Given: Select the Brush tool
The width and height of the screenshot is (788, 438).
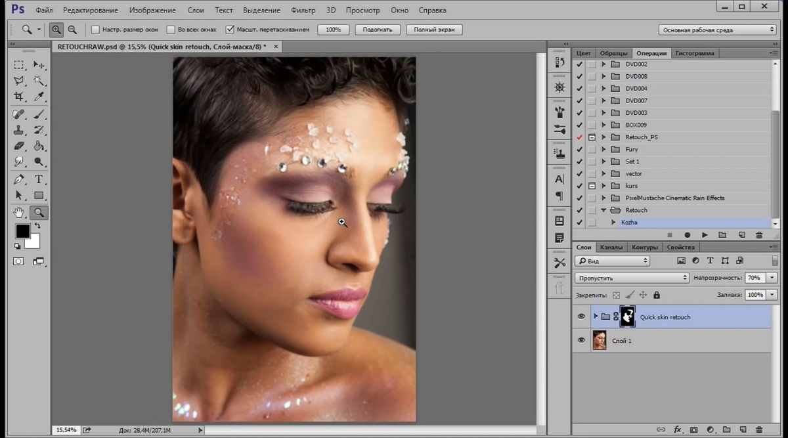Looking at the screenshot, I should [39, 114].
